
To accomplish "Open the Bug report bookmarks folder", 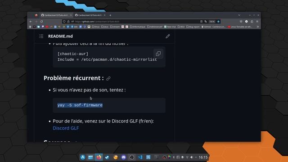I will tap(193, 27).
